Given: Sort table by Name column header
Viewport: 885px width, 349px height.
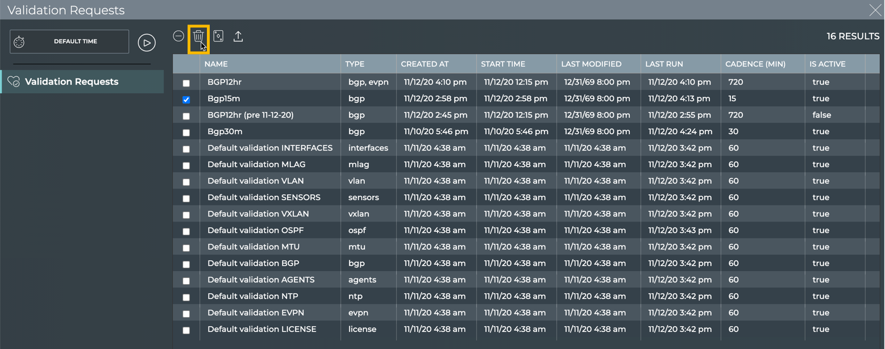Looking at the screenshot, I should click(216, 64).
